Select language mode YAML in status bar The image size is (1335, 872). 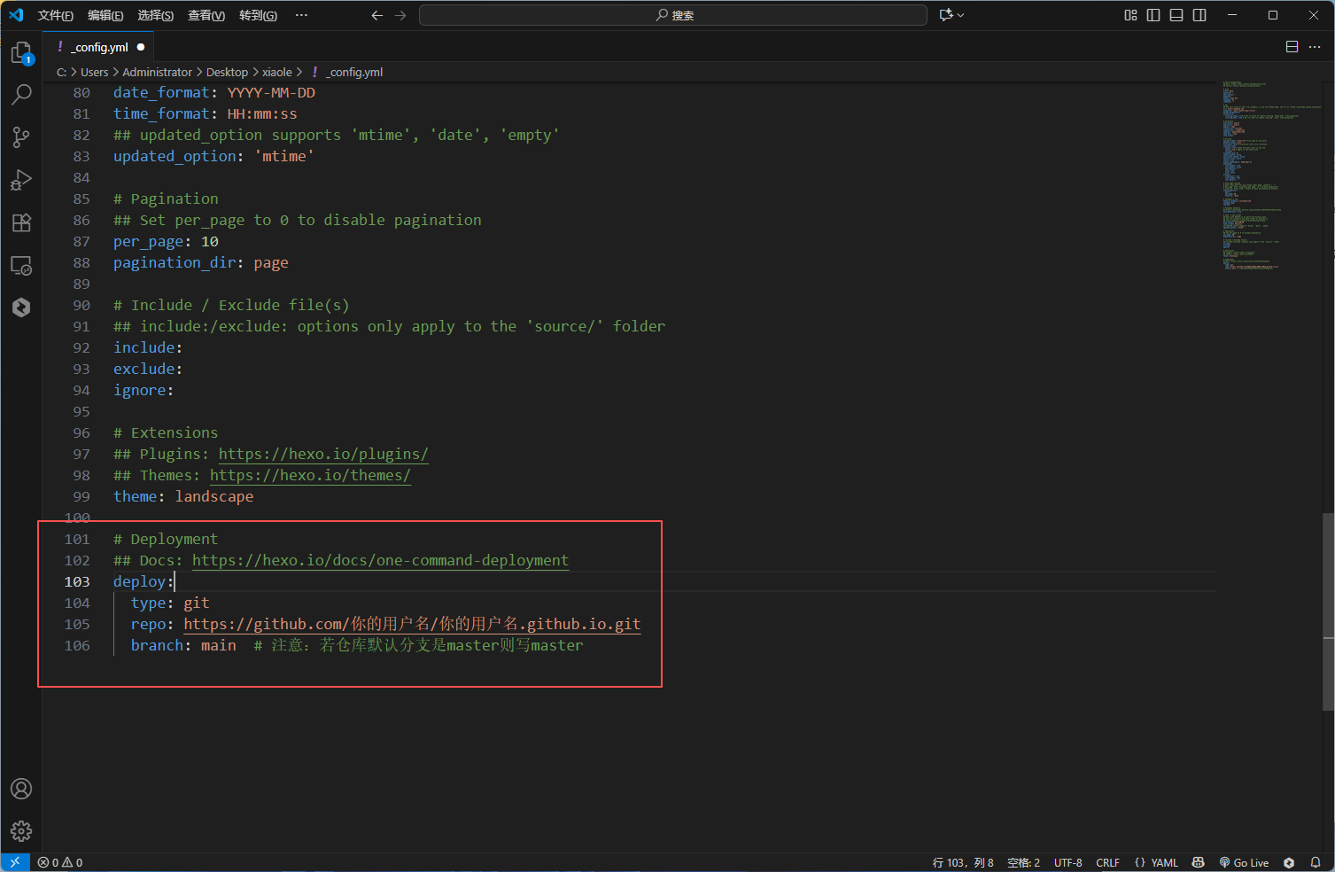point(1156,862)
